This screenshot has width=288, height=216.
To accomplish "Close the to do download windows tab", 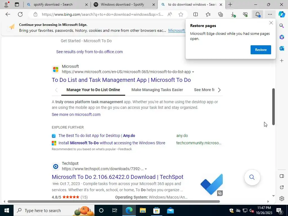I will pos(221,5).
